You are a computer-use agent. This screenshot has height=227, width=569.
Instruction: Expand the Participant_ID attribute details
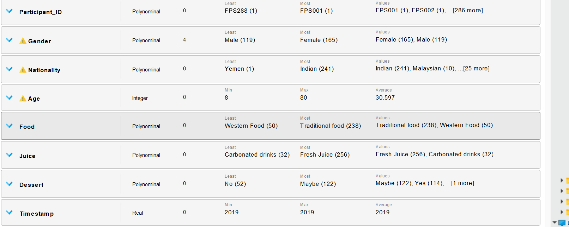point(10,11)
